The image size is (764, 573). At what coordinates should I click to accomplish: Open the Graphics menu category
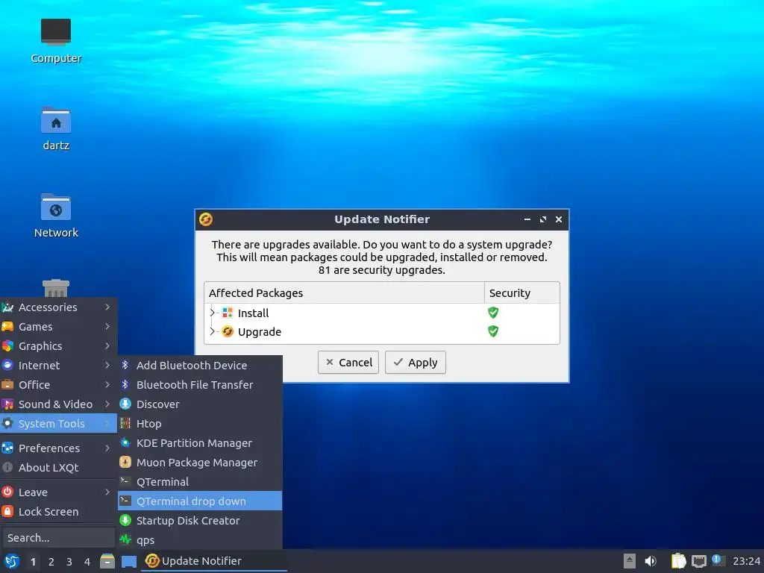coord(58,346)
